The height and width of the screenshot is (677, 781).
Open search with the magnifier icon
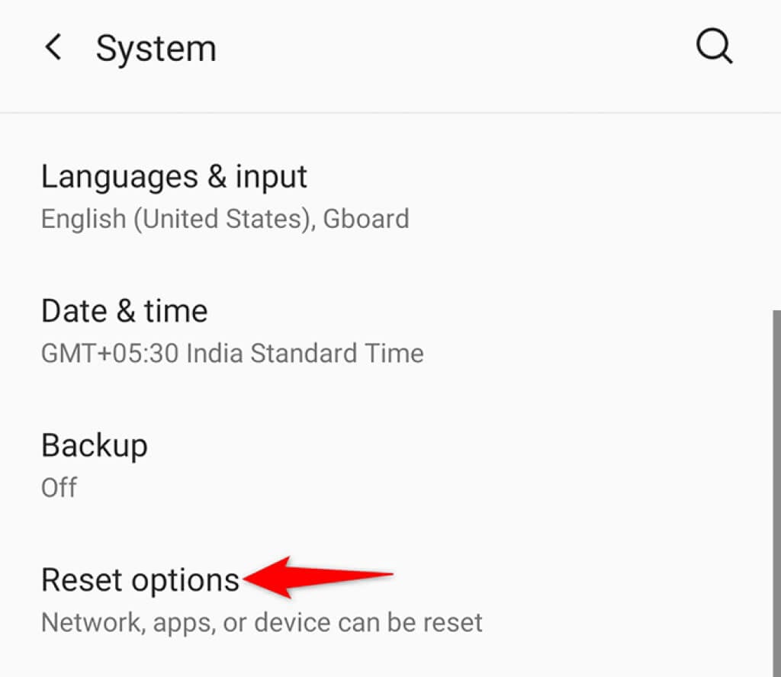(x=715, y=48)
